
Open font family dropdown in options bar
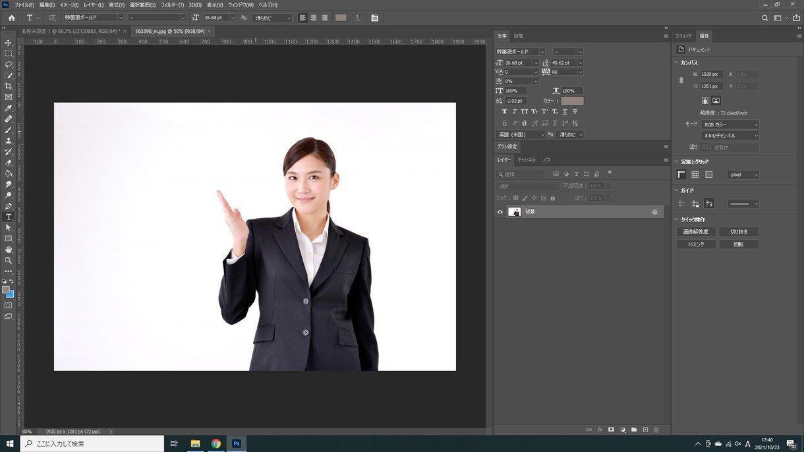(x=120, y=18)
